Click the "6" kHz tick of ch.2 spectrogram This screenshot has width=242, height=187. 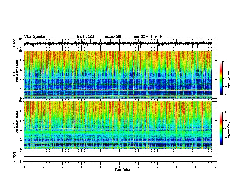[x=21, y=121]
